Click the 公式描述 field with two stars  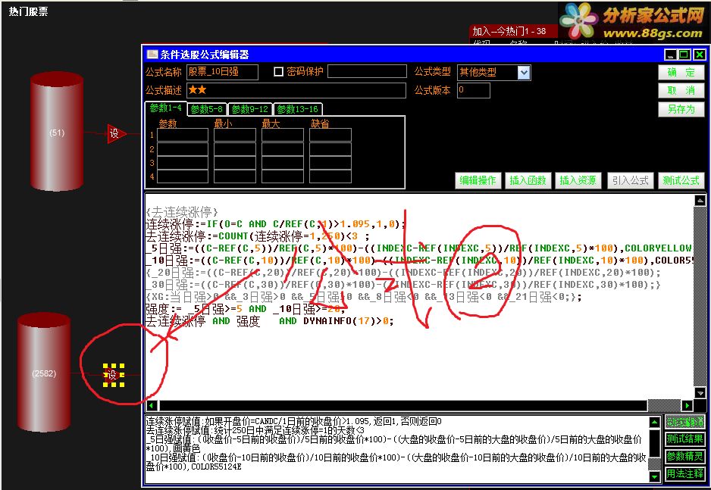click(296, 91)
